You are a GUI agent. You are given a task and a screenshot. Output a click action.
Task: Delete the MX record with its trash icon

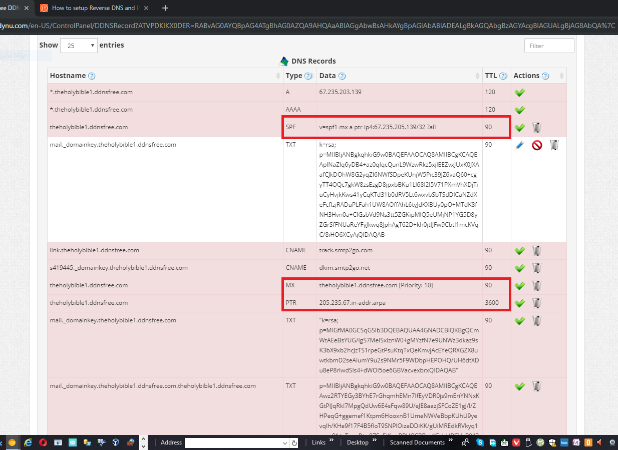536,286
